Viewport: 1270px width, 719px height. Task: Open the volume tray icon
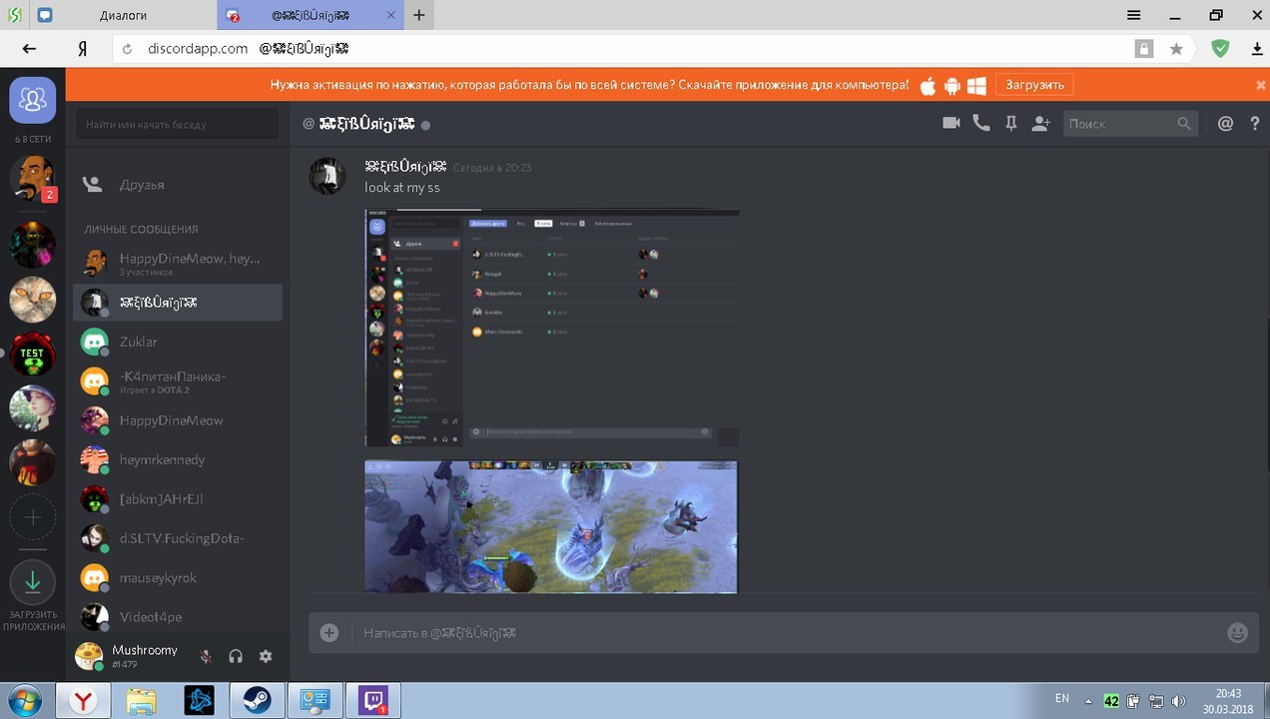1177,700
